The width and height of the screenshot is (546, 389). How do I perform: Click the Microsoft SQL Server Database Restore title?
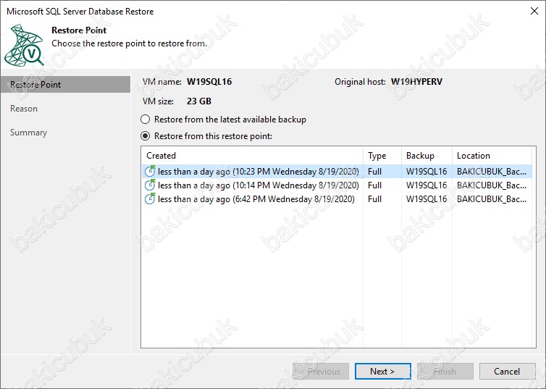click(x=80, y=12)
